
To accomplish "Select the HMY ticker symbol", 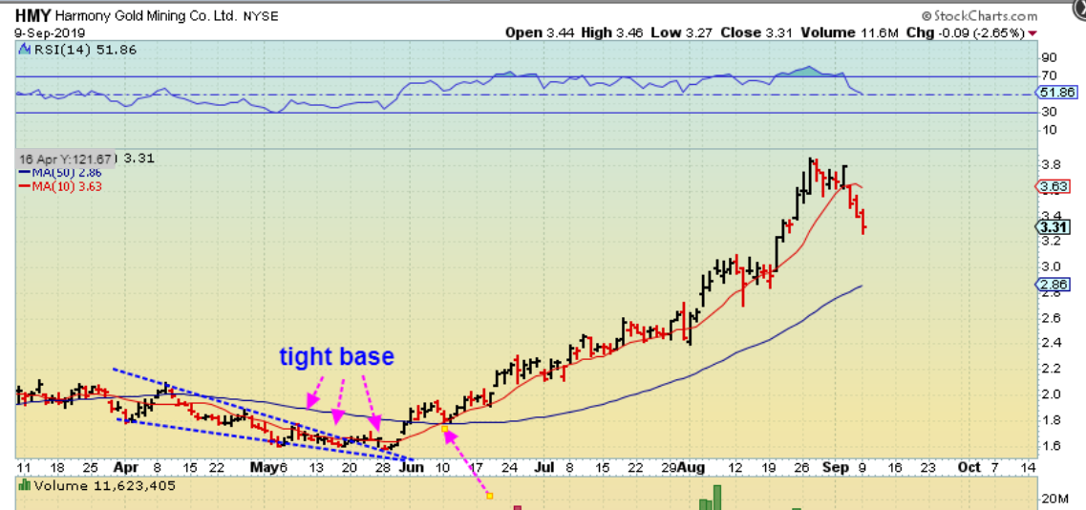I will 33,15.
